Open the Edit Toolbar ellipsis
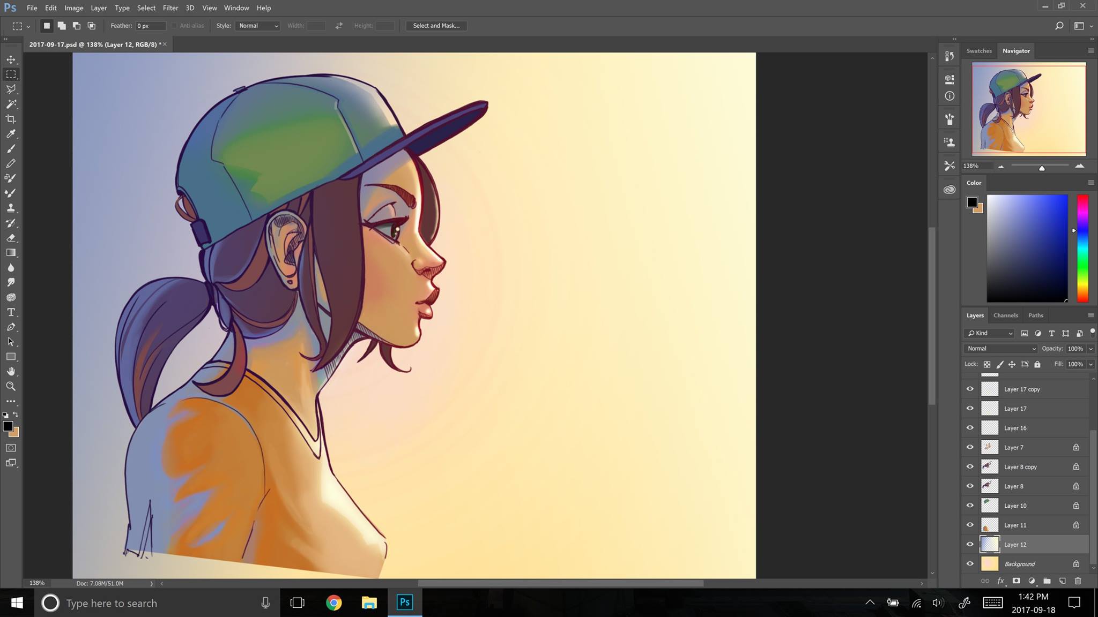This screenshot has width=1098, height=617. (x=11, y=401)
